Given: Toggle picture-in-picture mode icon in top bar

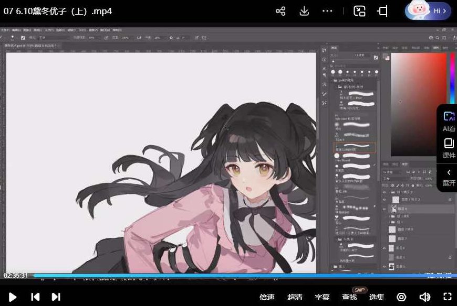Looking at the screenshot, I should 359,11.
